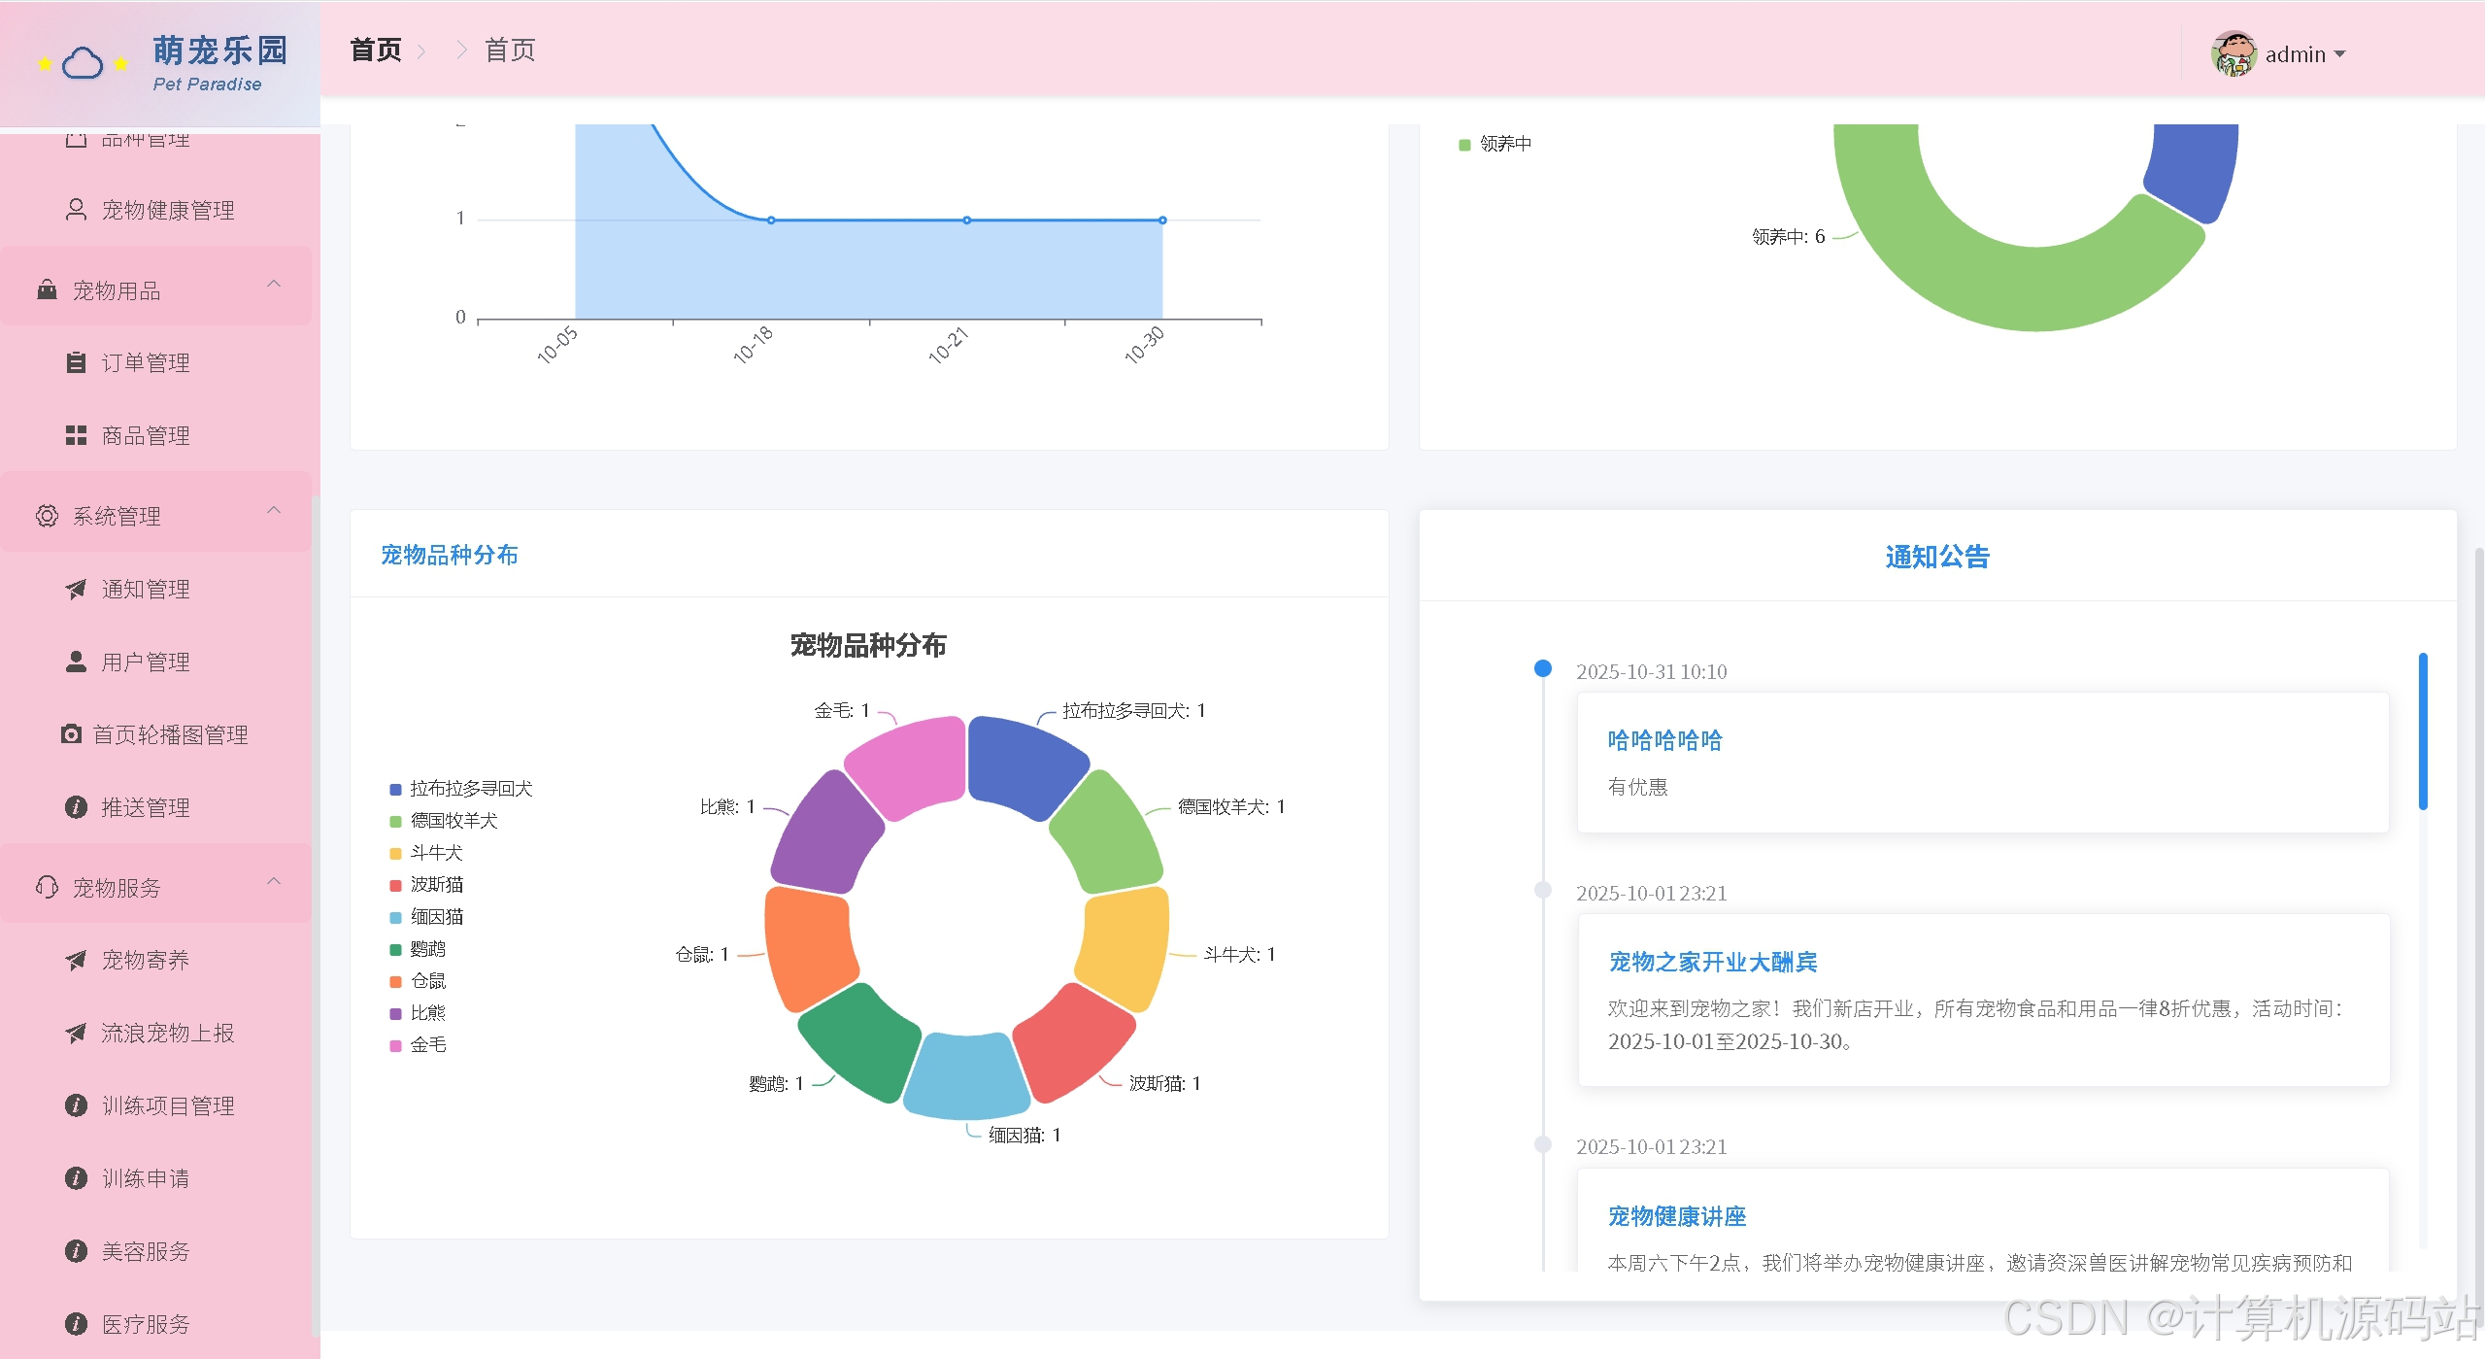This screenshot has width=2485, height=1359.
Task: Click the bold 首页 breadcrumb link
Action: click(x=376, y=50)
